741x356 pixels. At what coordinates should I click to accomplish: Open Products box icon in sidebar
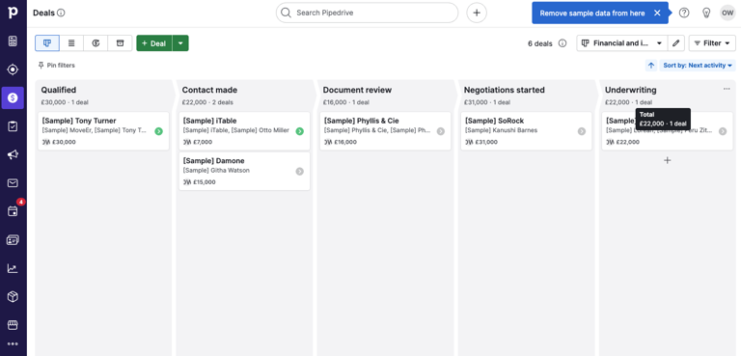(13, 297)
